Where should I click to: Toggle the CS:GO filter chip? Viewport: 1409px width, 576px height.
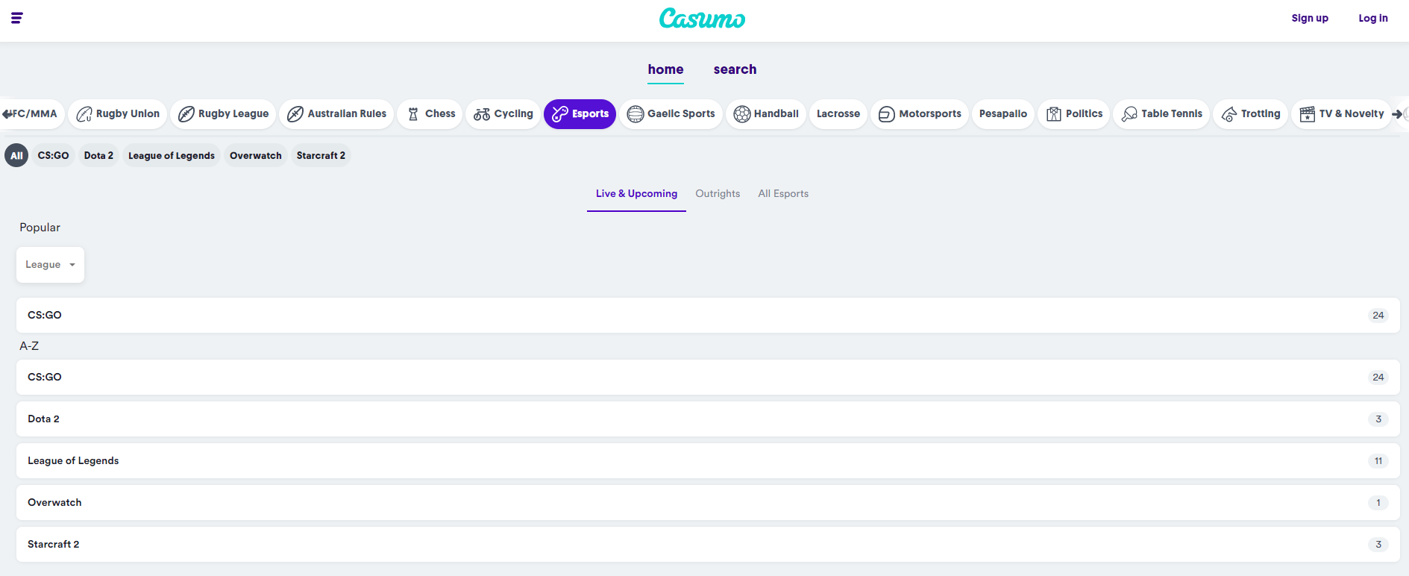pyautogui.click(x=54, y=155)
